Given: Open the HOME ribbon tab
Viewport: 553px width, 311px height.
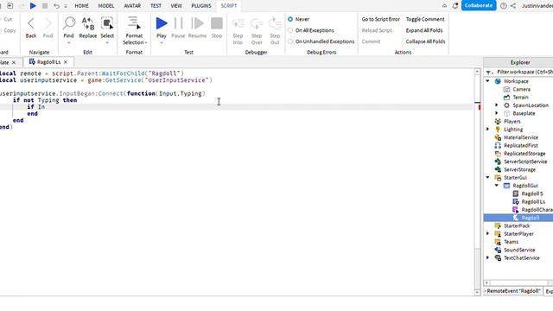Looking at the screenshot, I should (x=82, y=6).
